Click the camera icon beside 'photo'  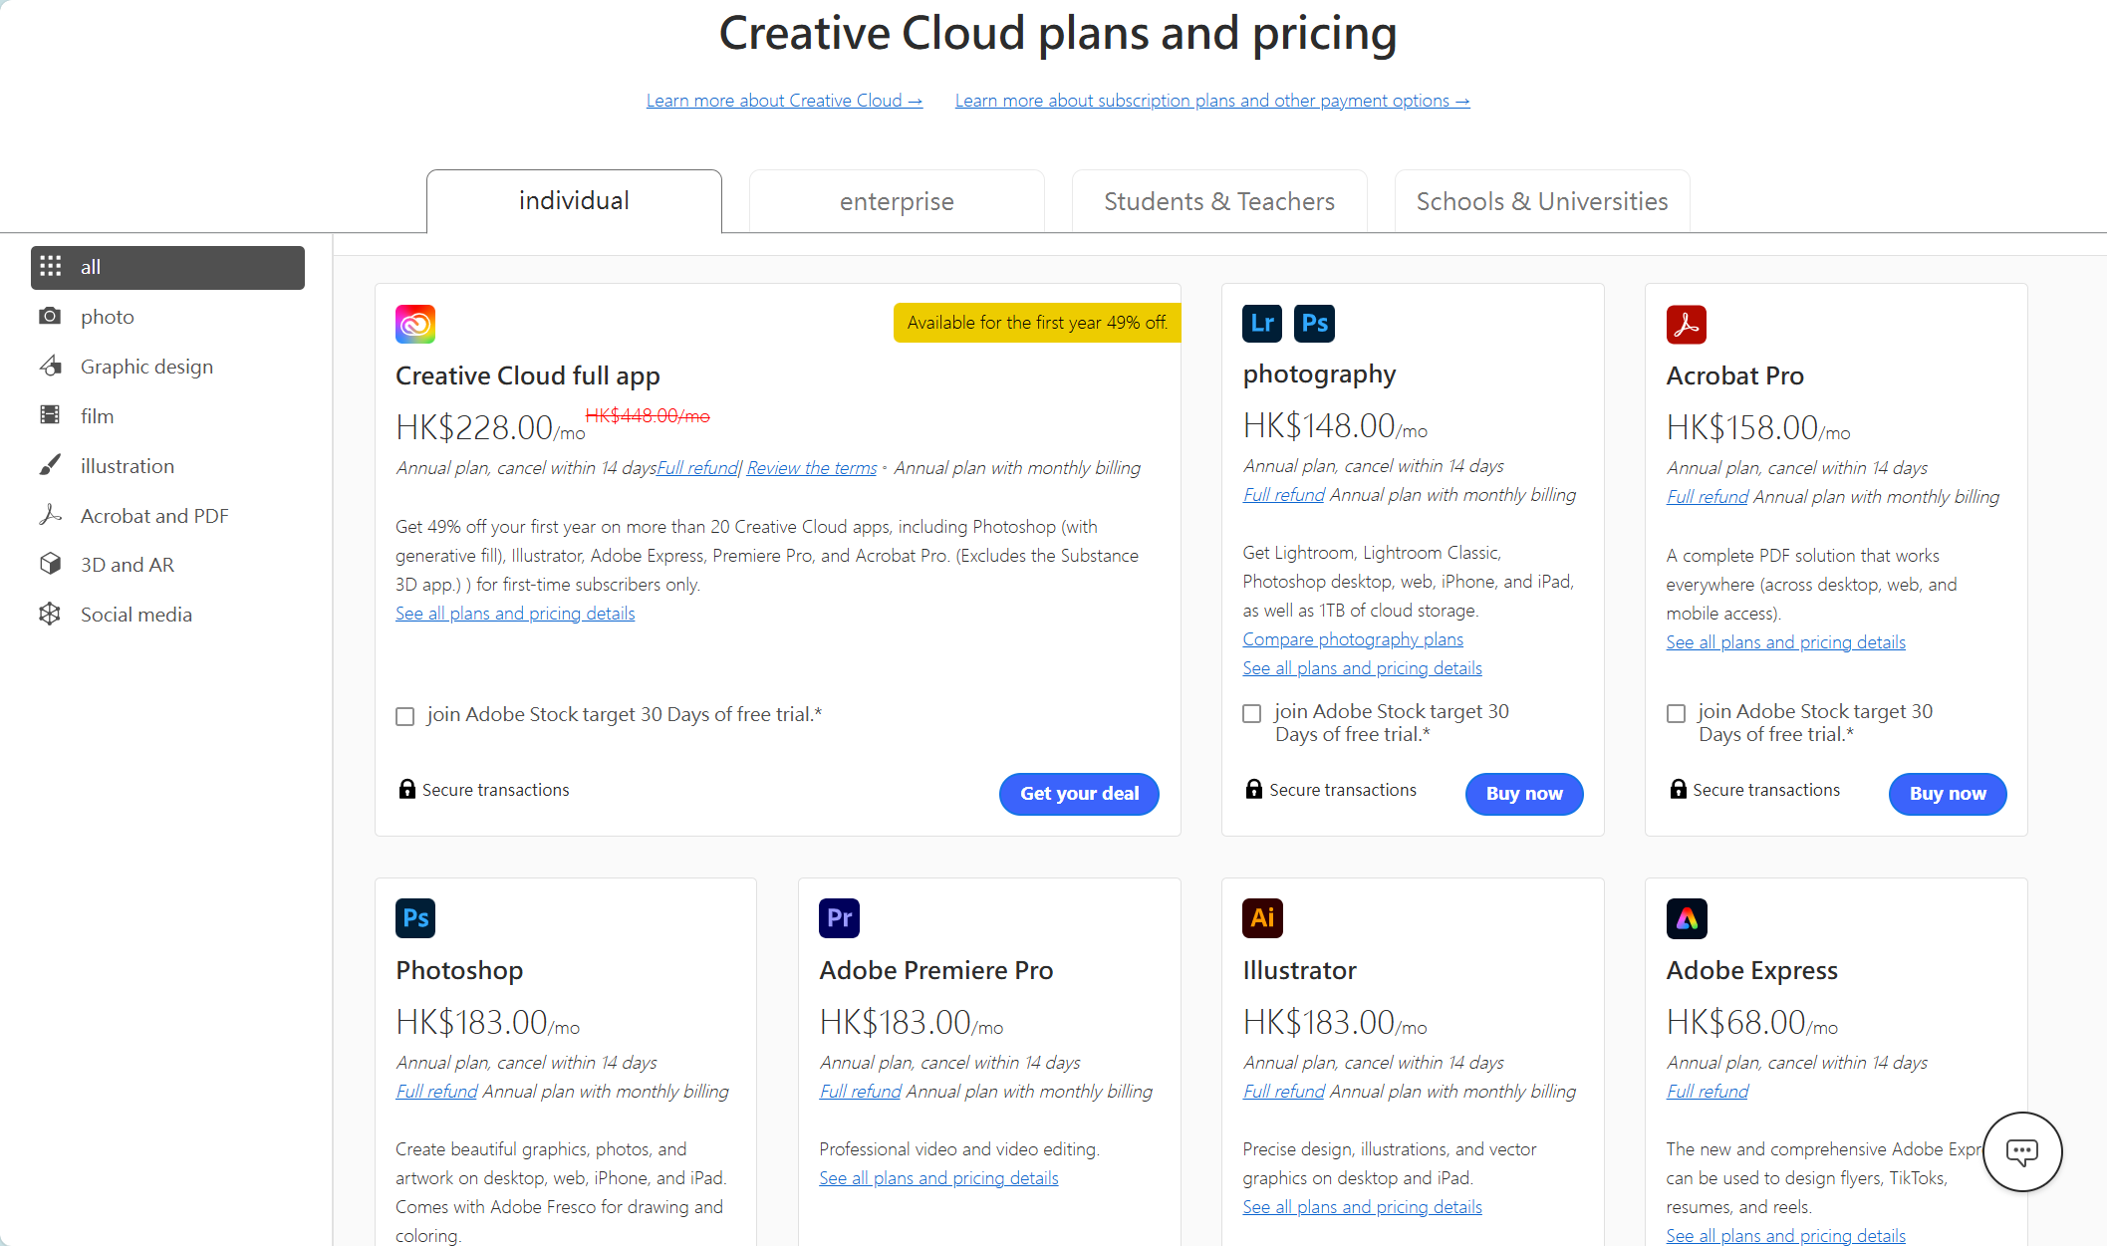pos(50,316)
